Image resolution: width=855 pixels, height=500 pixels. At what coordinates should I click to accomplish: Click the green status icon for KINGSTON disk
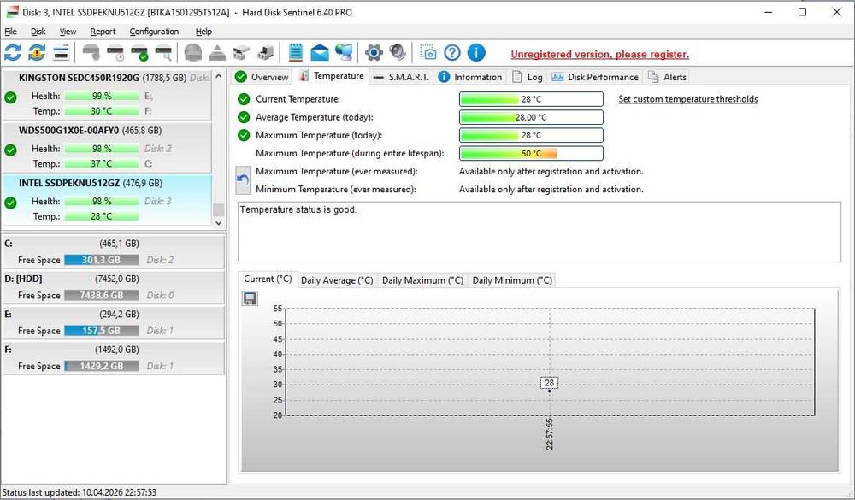click(10, 97)
